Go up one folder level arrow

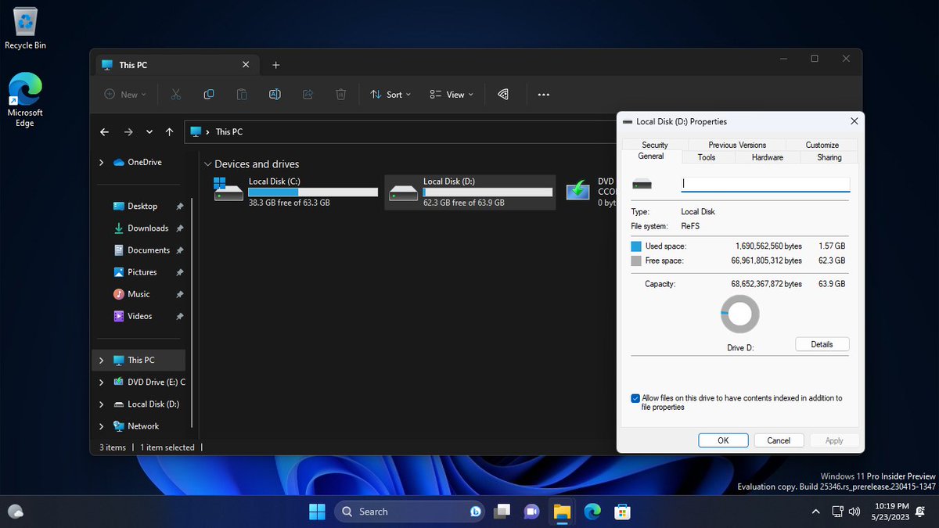pyautogui.click(x=170, y=132)
